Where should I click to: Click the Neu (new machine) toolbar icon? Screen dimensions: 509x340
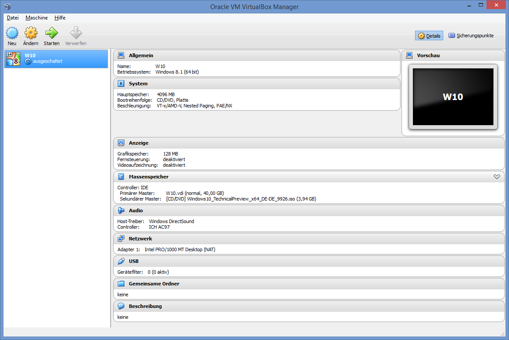point(12,33)
